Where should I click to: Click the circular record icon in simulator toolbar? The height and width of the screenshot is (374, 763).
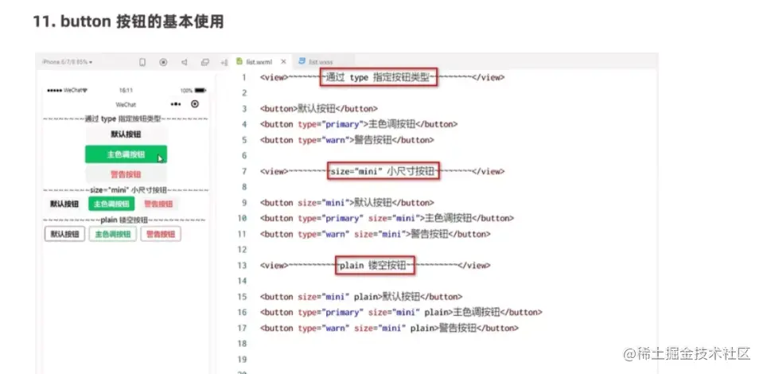(x=164, y=62)
